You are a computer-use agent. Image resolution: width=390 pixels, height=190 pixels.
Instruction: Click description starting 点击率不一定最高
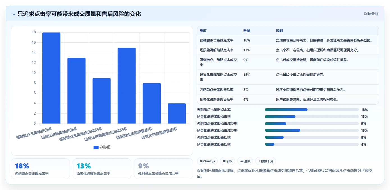coord(317,50)
